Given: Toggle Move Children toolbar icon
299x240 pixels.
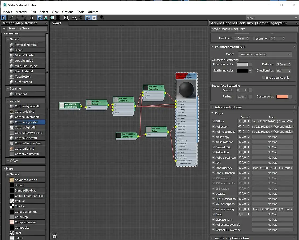Looking at the screenshot, I should coord(40,18).
